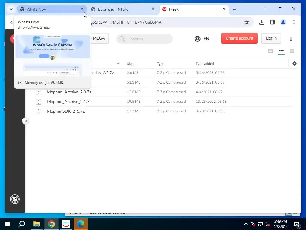Show hidden system tray icons chevron

pyautogui.click(x=246, y=224)
